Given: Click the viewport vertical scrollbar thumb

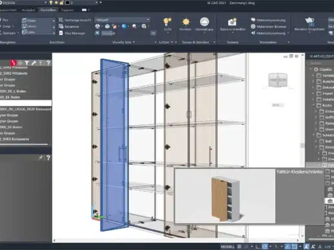Looking at the screenshot, I should pos(302,145).
